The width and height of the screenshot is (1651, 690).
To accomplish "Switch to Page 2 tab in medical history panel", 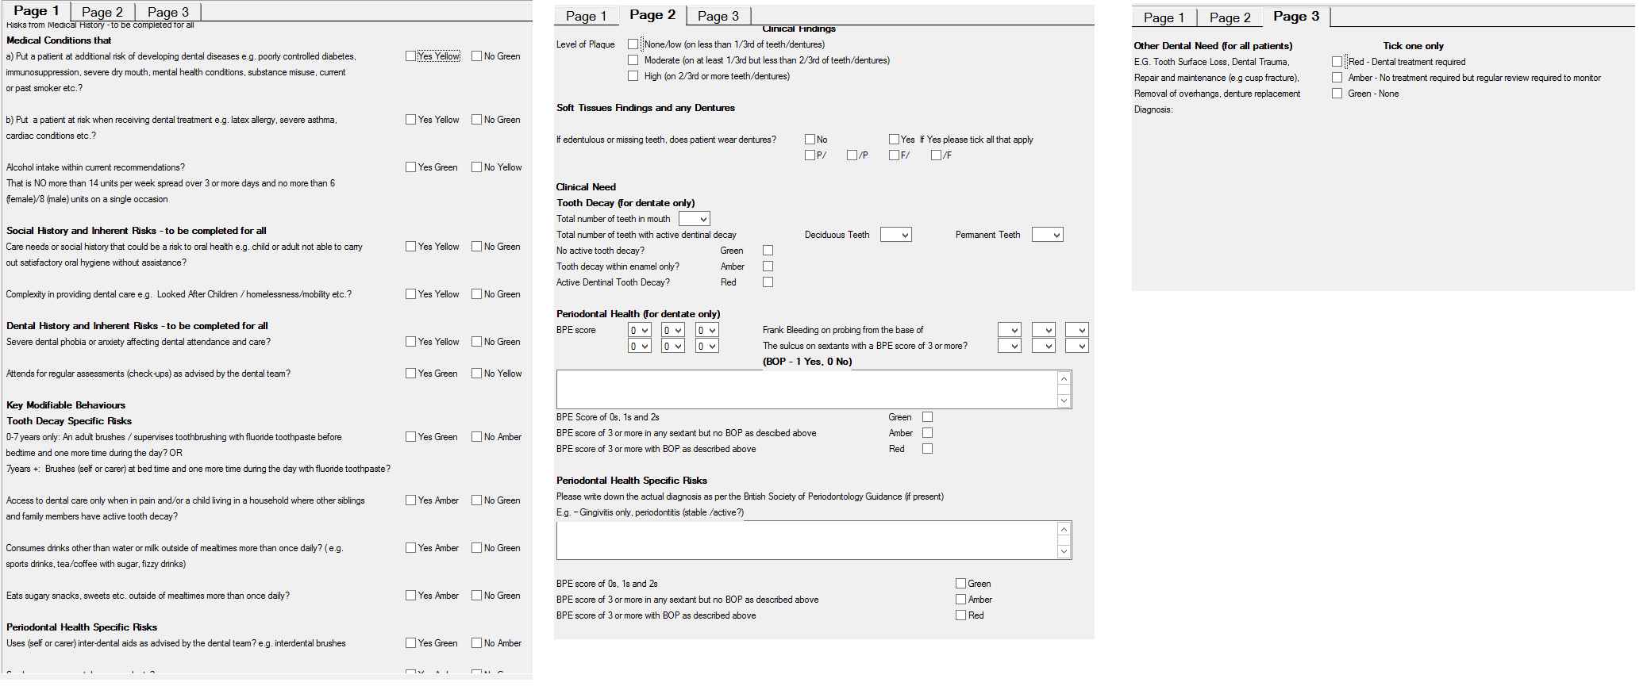I will [102, 12].
